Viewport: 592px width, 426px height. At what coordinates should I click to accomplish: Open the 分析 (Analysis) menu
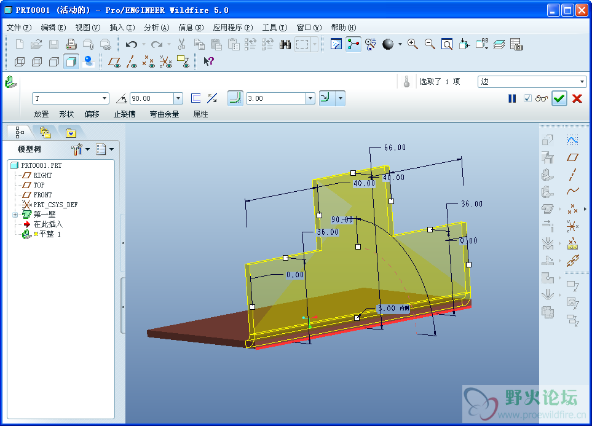pyautogui.click(x=156, y=28)
